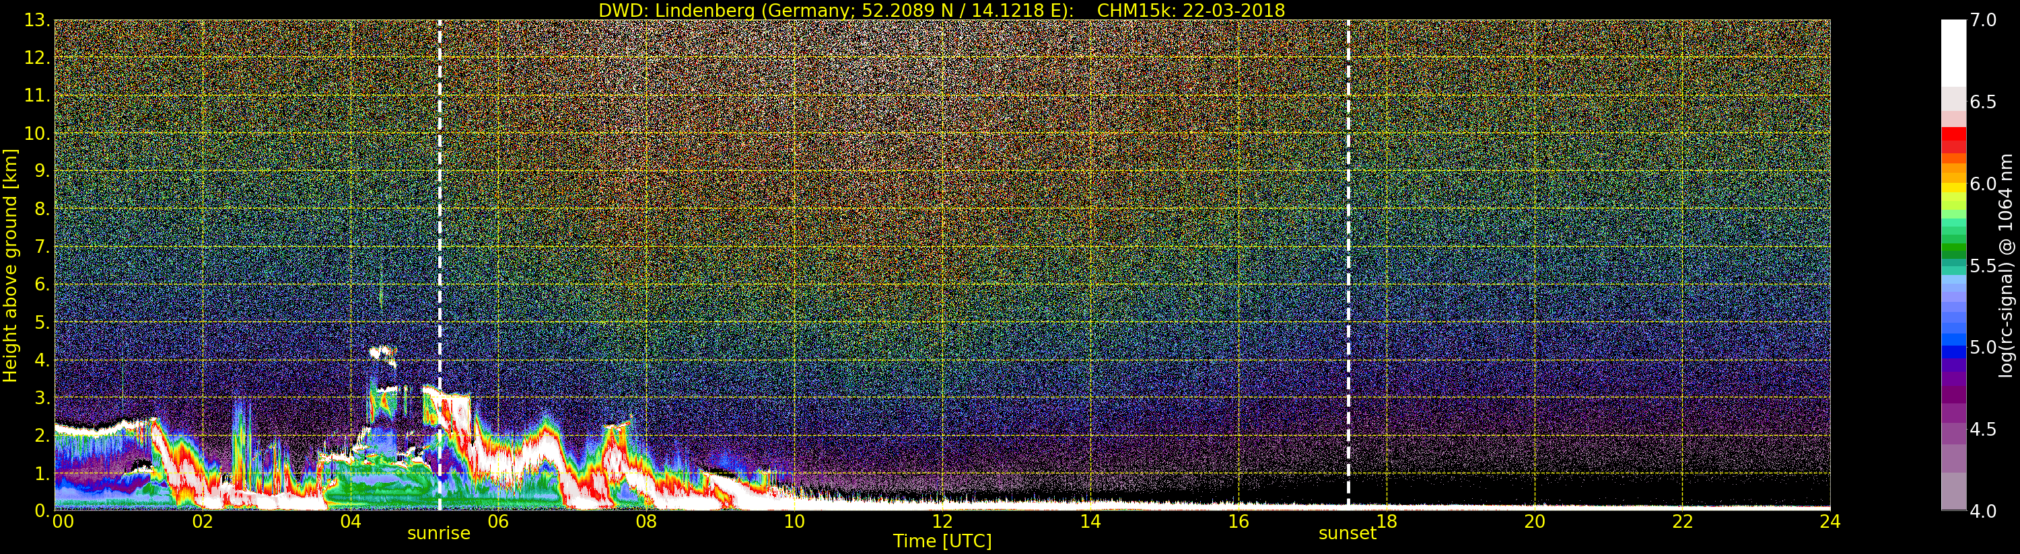Click the y-axis tick label '13.'

(37, 20)
